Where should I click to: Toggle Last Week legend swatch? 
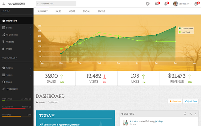(180, 32)
